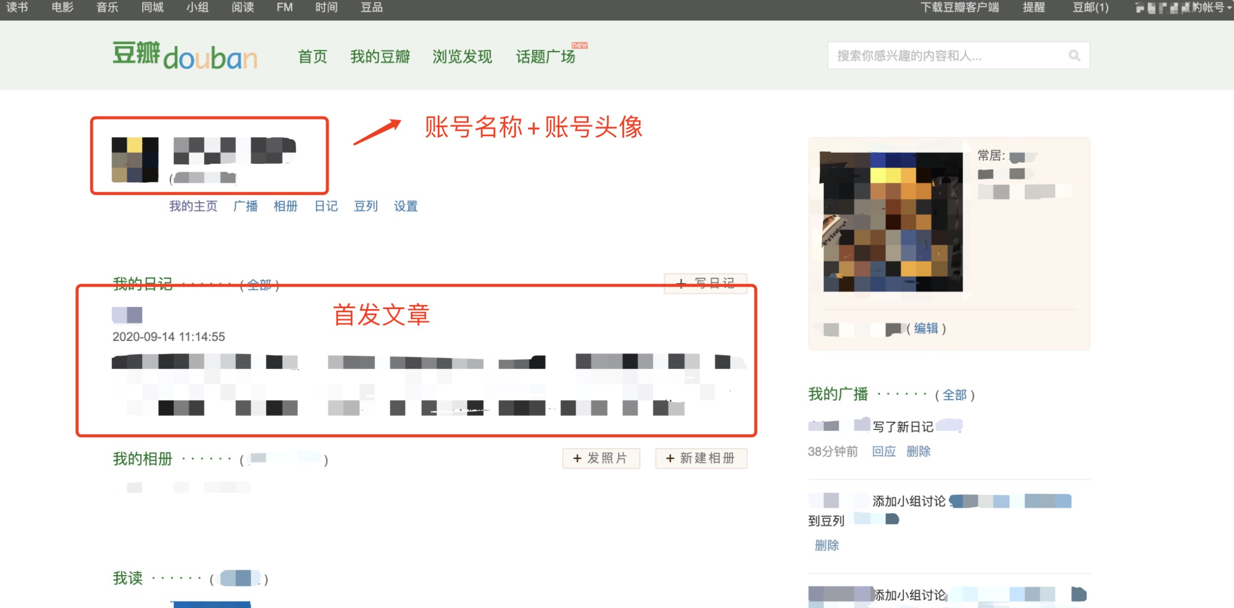This screenshot has height=608, width=1234.
Task: Open the account dropdown in top bar
Action: click(x=1184, y=7)
